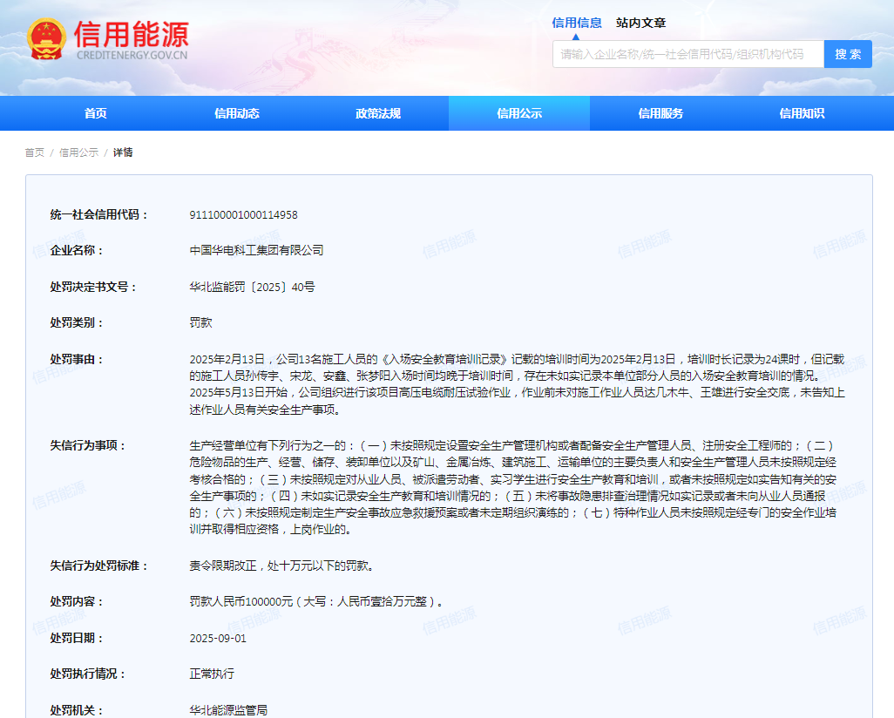Open the 信用动态 navigation menu item
Screen dimensions: 894x718
tap(237, 113)
